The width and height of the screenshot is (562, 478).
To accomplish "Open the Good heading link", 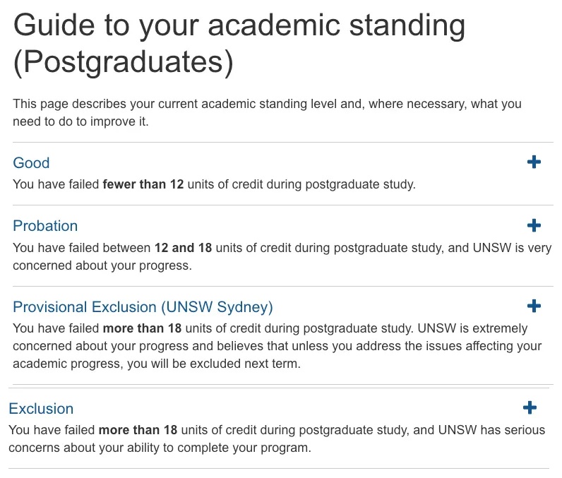I will click(x=31, y=162).
